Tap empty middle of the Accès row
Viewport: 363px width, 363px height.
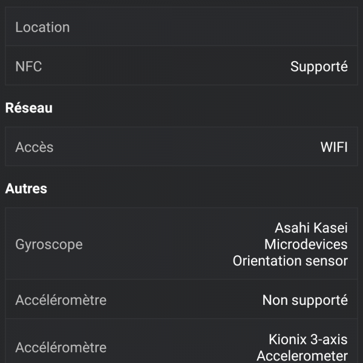click(181, 147)
